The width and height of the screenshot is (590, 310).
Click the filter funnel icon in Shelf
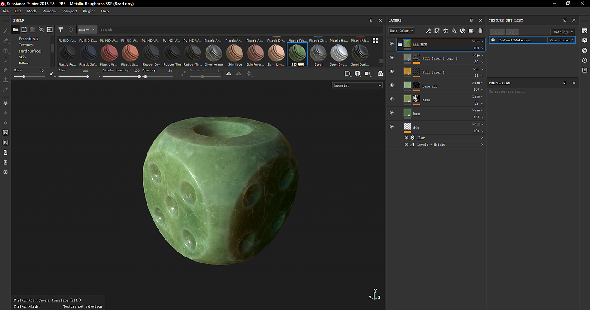60,29
